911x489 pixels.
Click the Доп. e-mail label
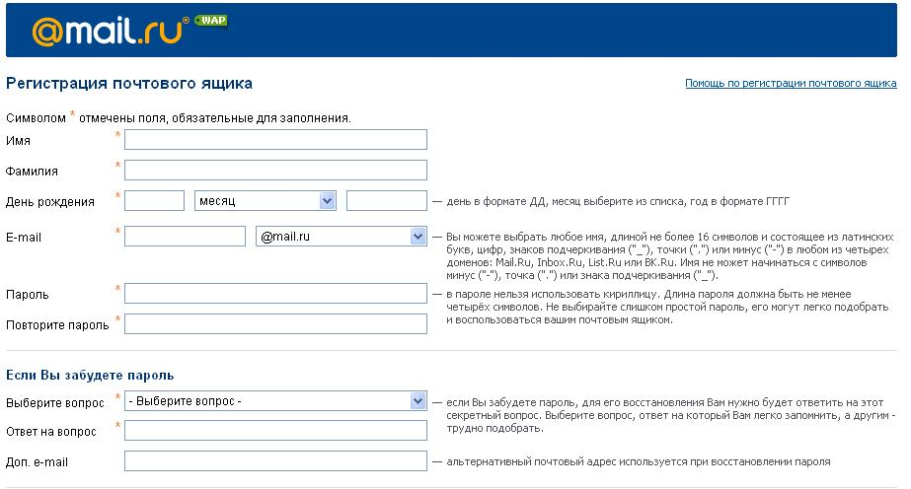(37, 463)
